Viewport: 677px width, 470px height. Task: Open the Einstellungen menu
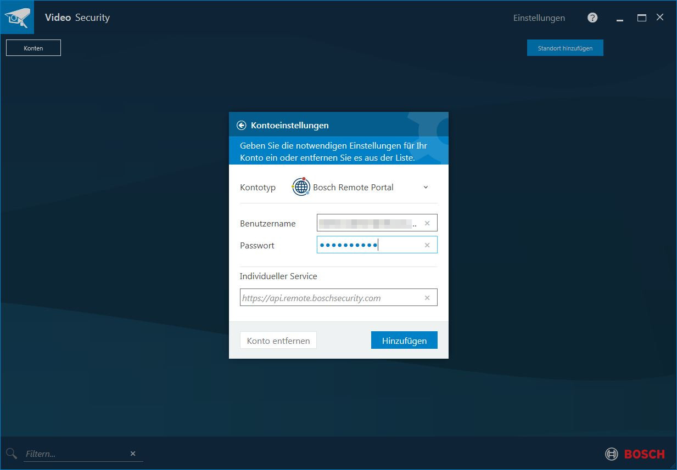pyautogui.click(x=539, y=18)
